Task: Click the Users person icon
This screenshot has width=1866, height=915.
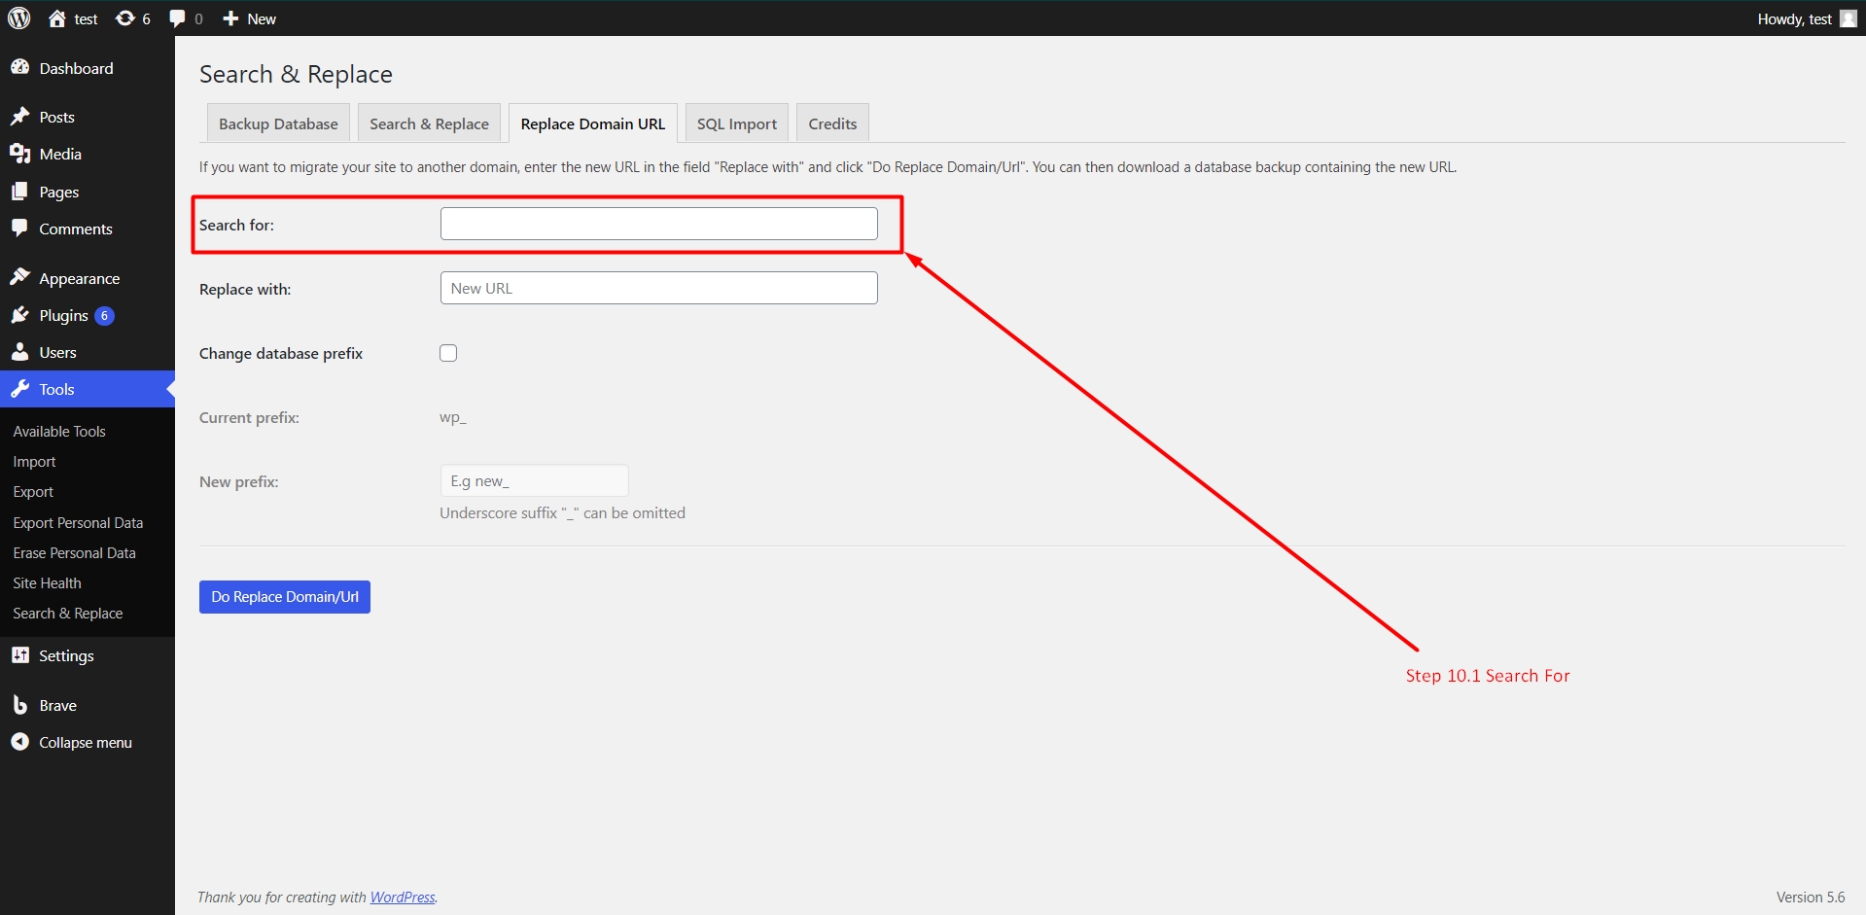Action: pos(19,352)
